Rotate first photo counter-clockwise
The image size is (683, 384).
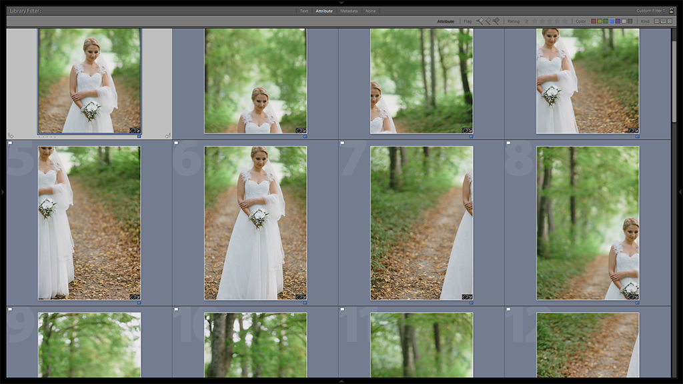pyautogui.click(x=11, y=136)
